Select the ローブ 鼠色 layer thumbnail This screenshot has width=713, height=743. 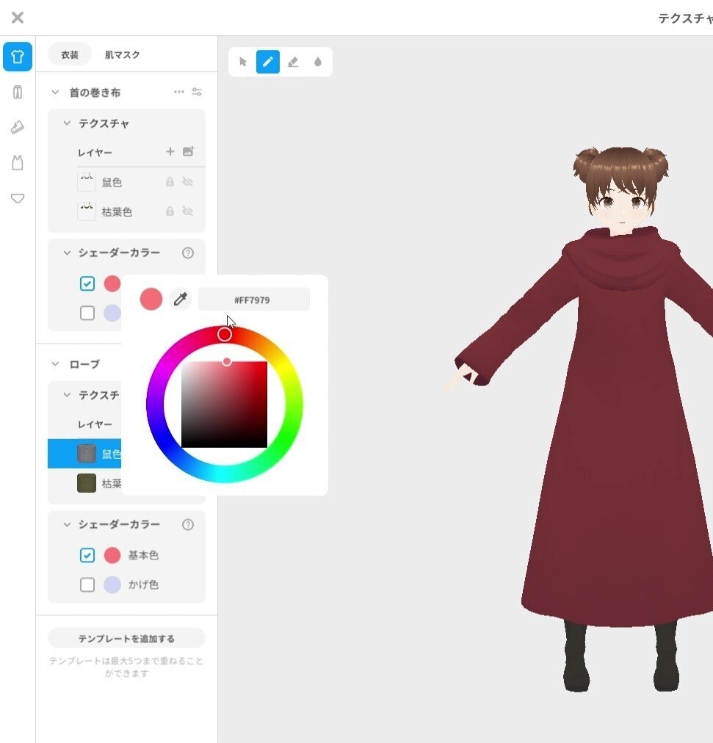87,454
